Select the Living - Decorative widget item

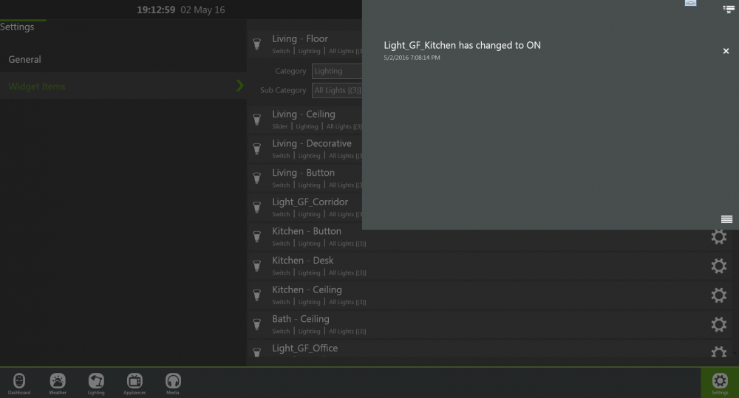pyautogui.click(x=311, y=148)
